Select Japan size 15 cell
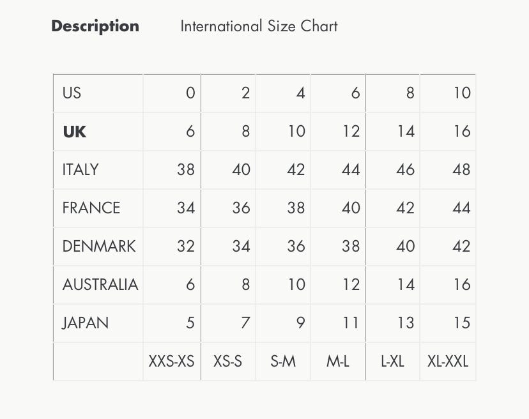The image size is (529, 419). (x=461, y=323)
